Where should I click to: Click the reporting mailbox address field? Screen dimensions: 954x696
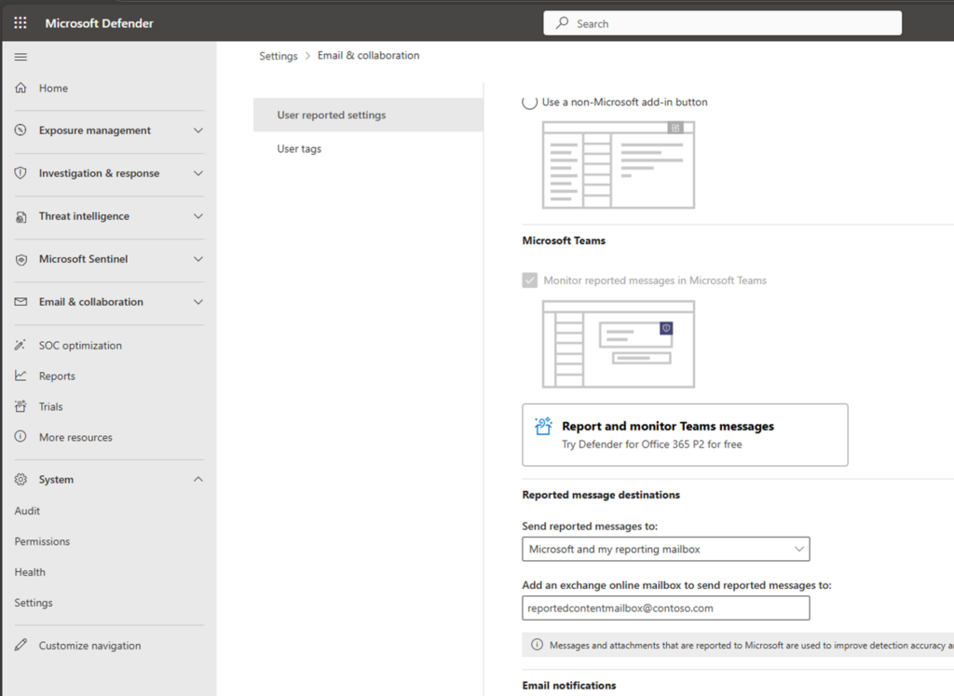665,607
